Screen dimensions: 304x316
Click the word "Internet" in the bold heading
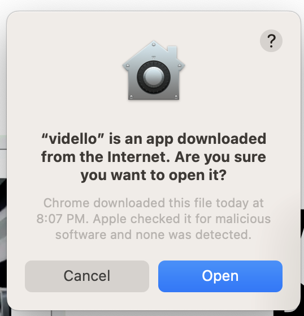[138, 157]
